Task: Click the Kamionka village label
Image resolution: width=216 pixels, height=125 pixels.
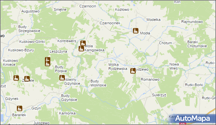Action: [x=67, y=113]
